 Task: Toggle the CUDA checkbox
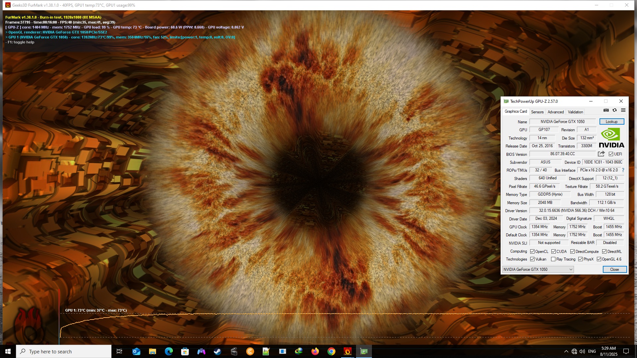553,252
